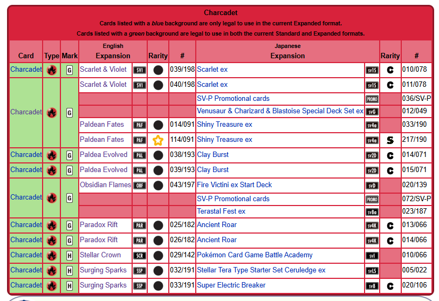Open the SV-P Promotional cards link for 036/SV-P
The height and width of the screenshot is (301, 439).
233,98
